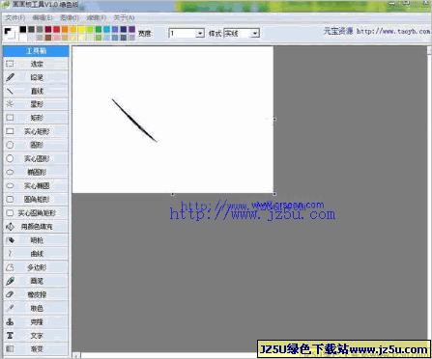The width and height of the screenshot is (432, 359).
Task: Open the 文件(F) file menu
Action: tap(15, 17)
